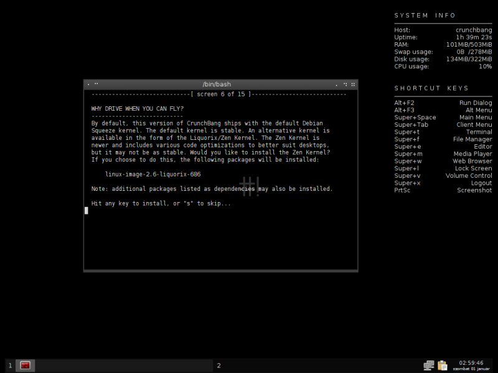Screen dimensions: 498x373
Task: Click the "Disk usage:" label
Action: coord(411,59)
